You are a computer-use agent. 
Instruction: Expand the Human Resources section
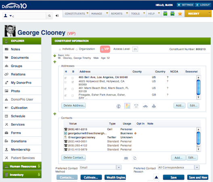coord(22,166)
